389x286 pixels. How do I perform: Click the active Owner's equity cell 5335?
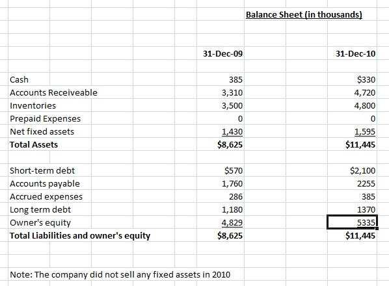(x=352, y=222)
